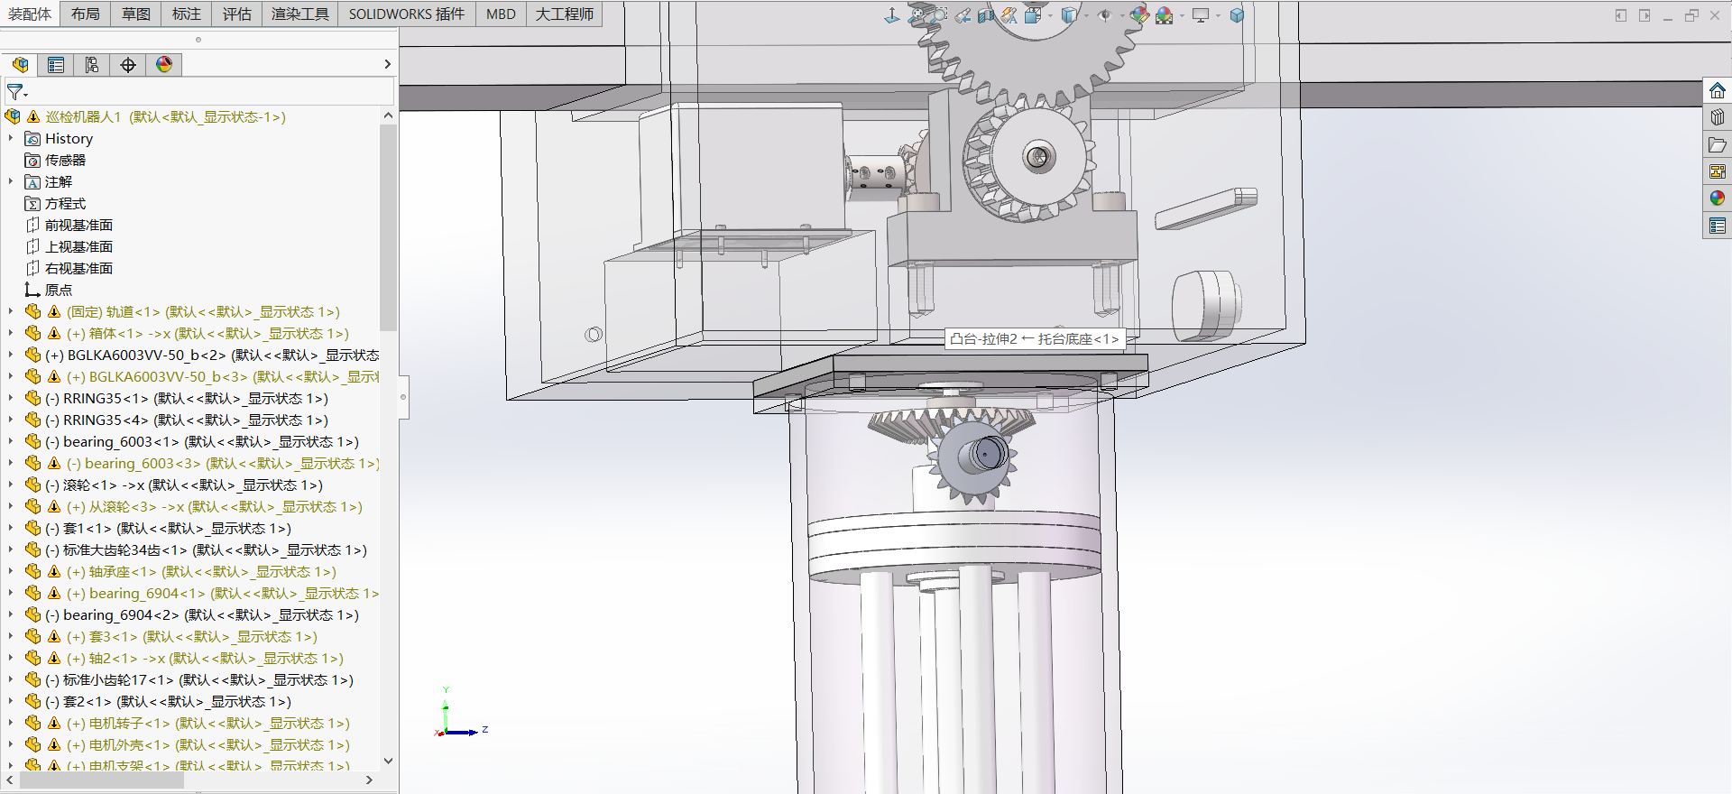Click the tree filter funnel icon
1732x794 pixels.
(x=16, y=92)
